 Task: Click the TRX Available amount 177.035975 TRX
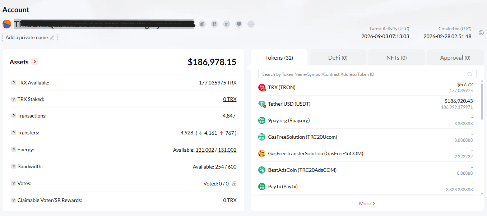218,83
